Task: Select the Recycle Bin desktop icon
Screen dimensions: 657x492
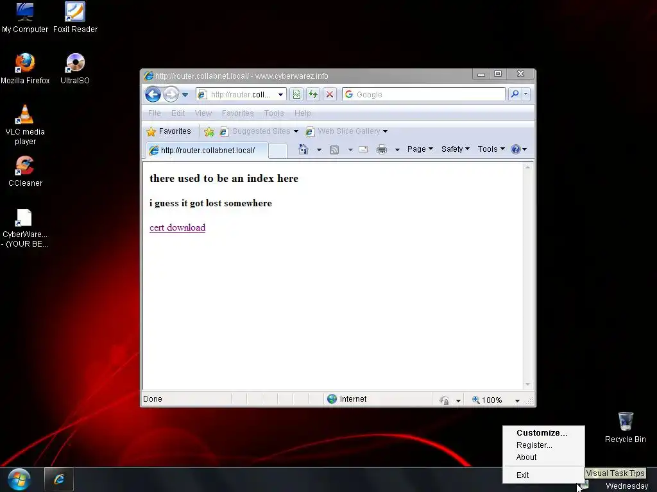Action: coord(625,427)
